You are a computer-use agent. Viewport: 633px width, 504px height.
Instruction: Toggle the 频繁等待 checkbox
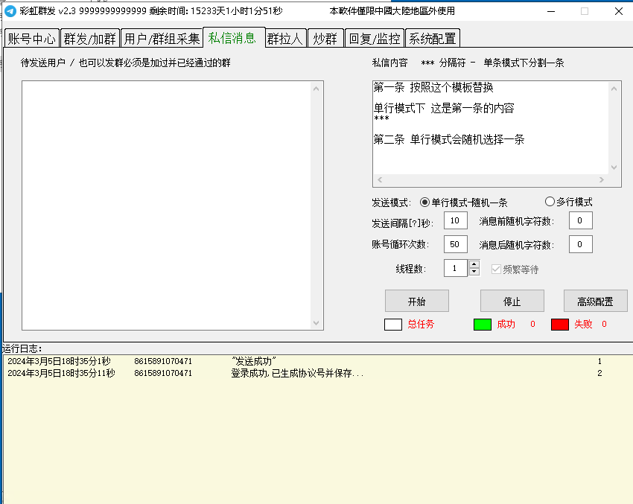point(496,269)
